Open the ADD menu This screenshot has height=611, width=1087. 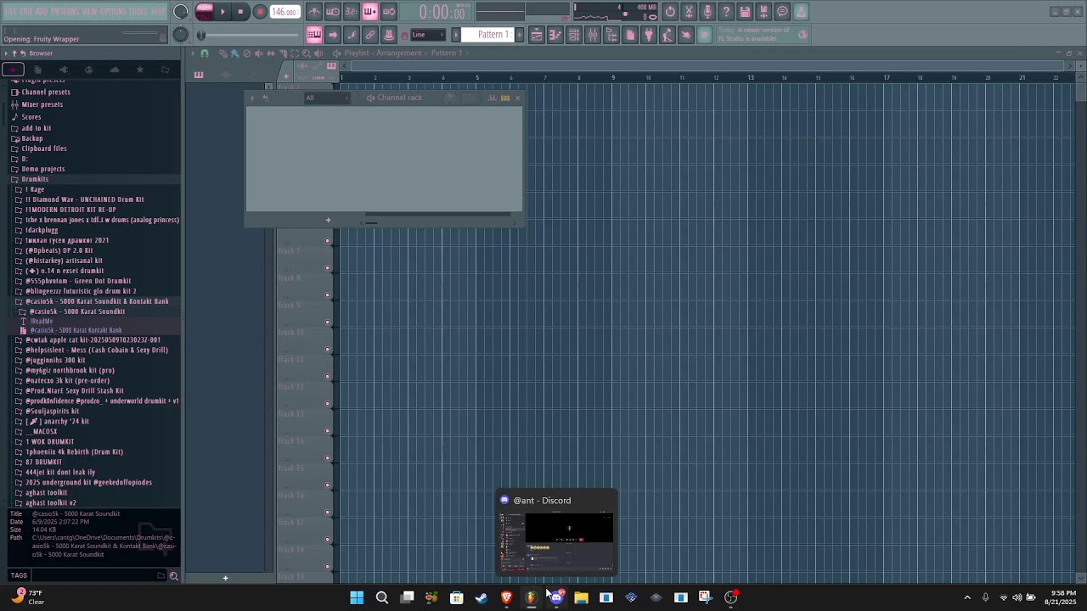click(42, 12)
